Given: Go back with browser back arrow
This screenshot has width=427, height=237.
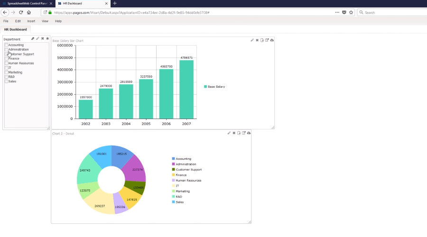Looking at the screenshot, I should [5, 12].
